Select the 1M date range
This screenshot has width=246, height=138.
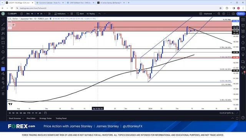(x=17, y=113)
